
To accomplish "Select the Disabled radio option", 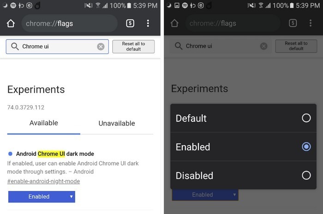I will [x=306, y=175].
